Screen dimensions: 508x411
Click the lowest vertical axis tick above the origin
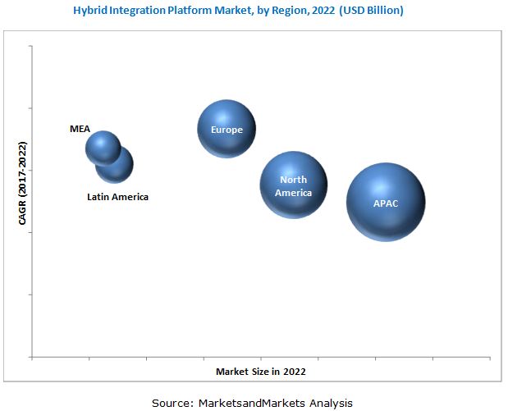pyautogui.click(x=31, y=295)
